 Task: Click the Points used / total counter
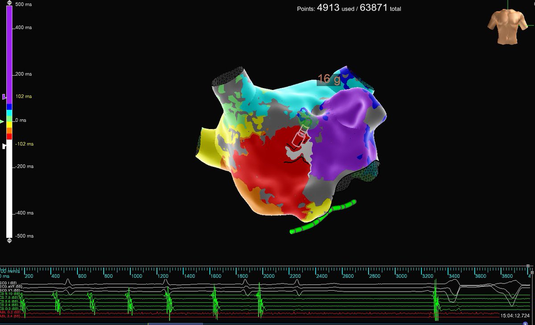tap(349, 8)
